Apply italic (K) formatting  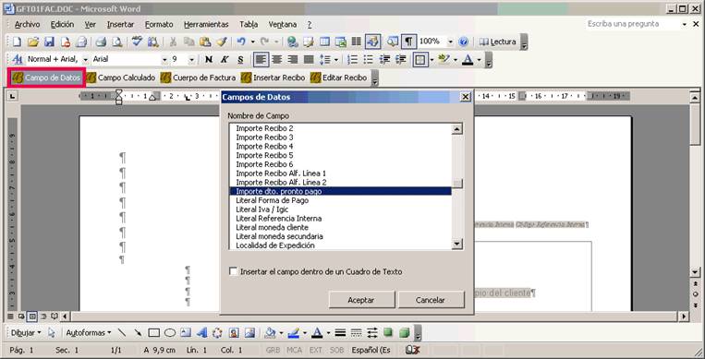point(225,59)
